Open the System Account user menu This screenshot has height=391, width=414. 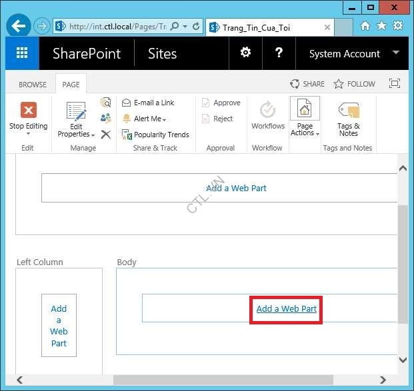[353, 54]
